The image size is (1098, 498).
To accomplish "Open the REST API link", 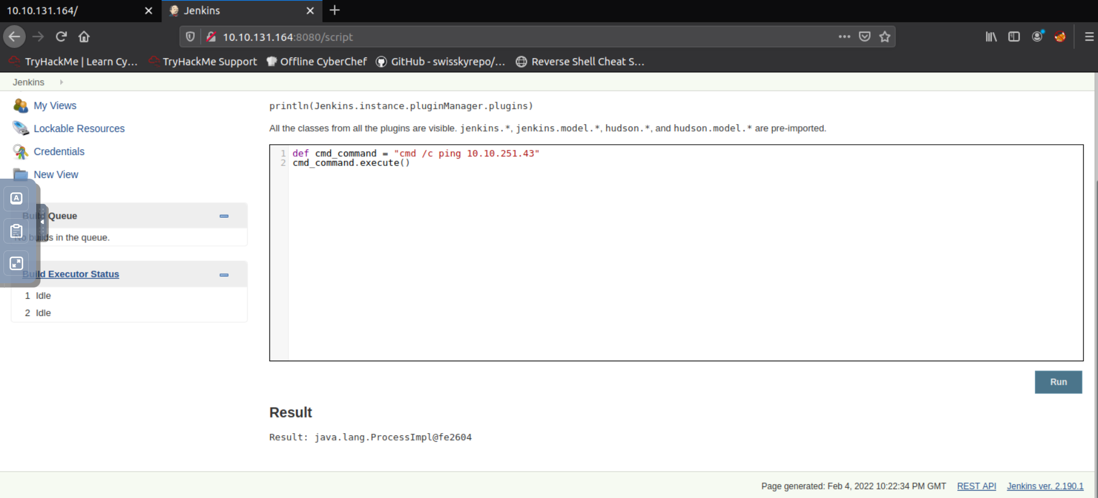I will [976, 486].
